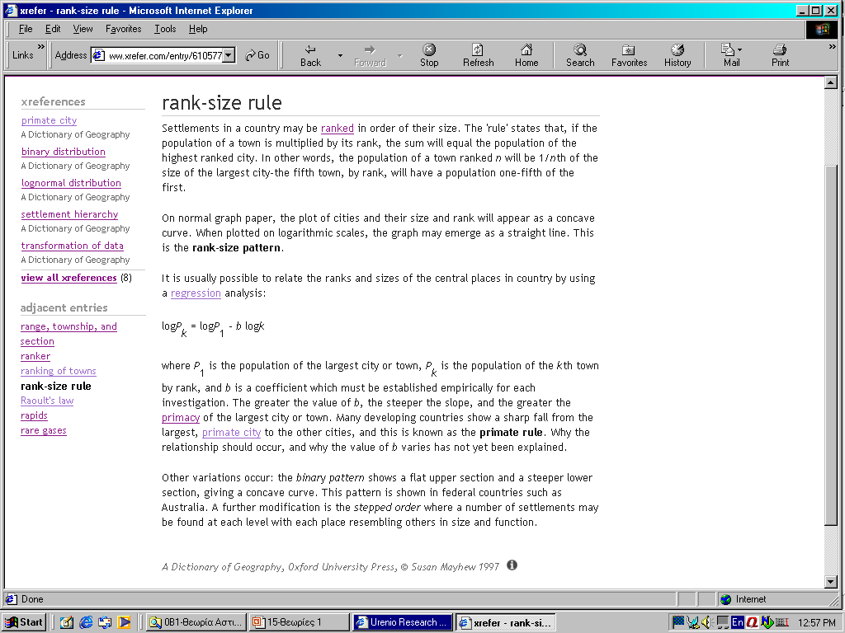Click 'primate city' link within article body
Viewport: 845px width, 633px height.
coord(231,432)
